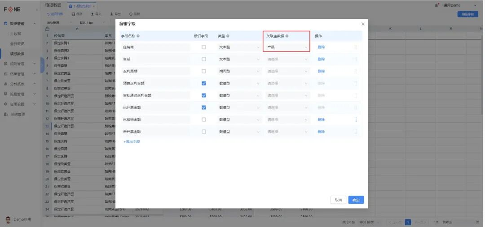485x227 pixels.
Task: Open 关联主数据 dropdown for 车系 row
Action: (287, 59)
